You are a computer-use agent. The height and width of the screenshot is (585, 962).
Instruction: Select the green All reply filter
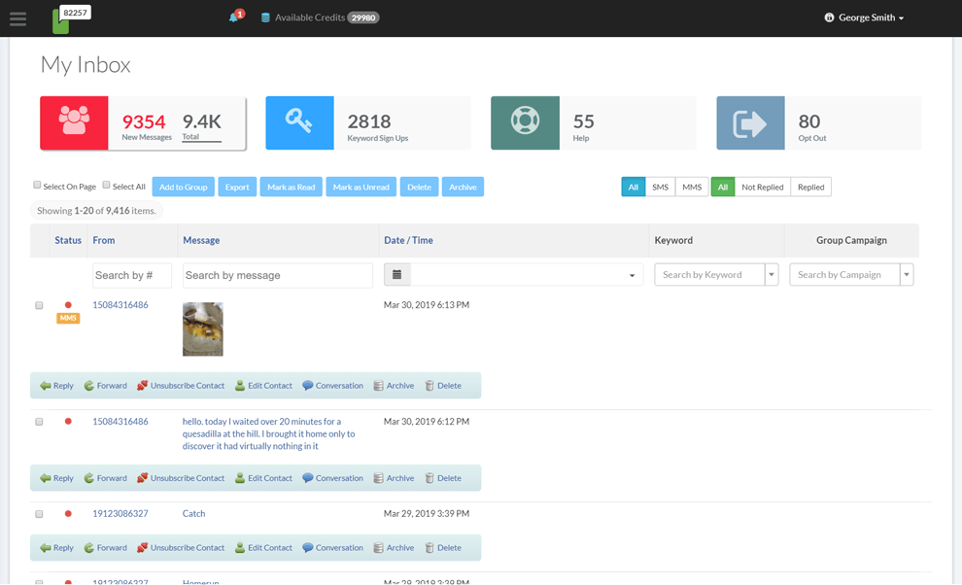click(723, 188)
